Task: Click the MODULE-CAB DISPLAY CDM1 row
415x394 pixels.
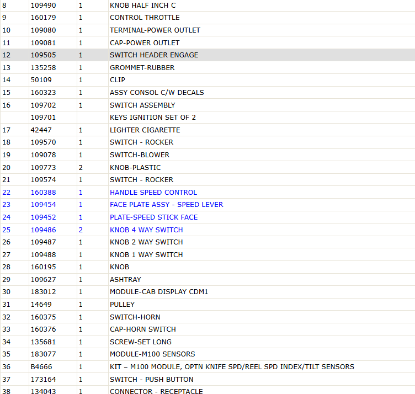Action: click(x=208, y=291)
